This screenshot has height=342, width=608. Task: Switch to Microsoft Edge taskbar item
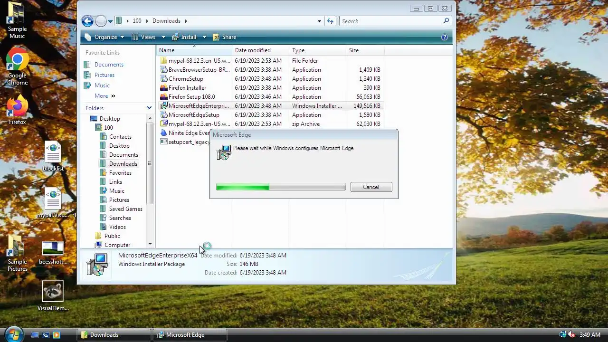(x=190, y=335)
